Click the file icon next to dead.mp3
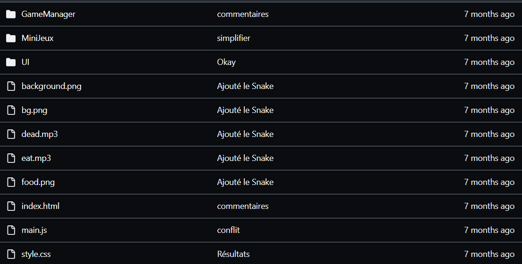Image resolution: width=522 pixels, height=264 pixels. coord(11,134)
